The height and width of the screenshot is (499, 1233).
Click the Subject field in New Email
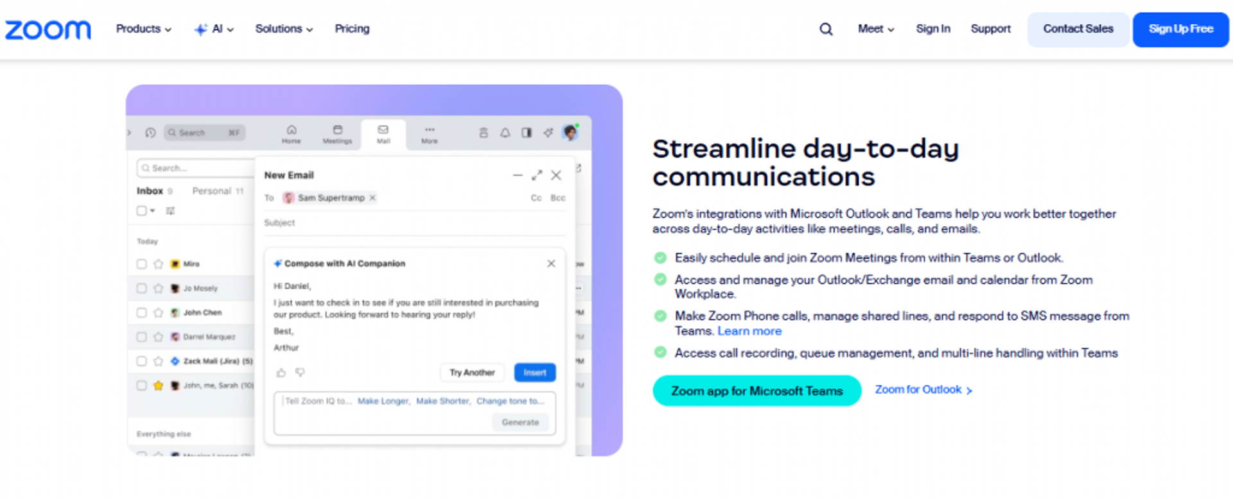(x=415, y=223)
